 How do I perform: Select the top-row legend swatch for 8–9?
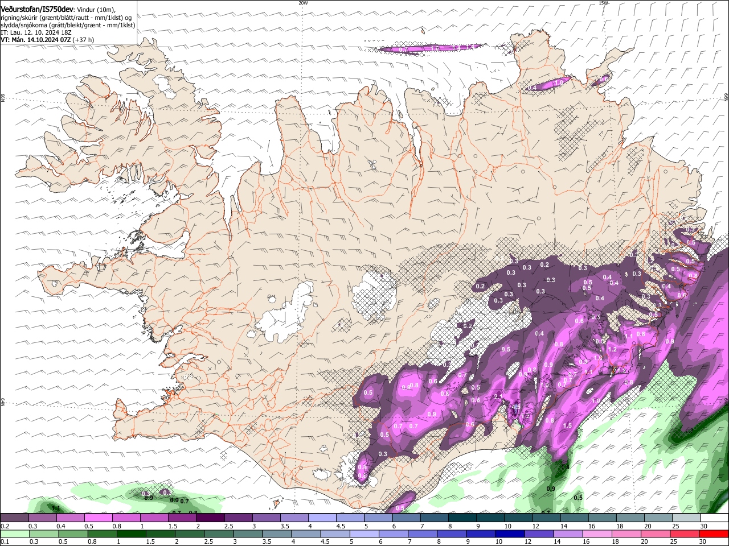click(x=463, y=518)
